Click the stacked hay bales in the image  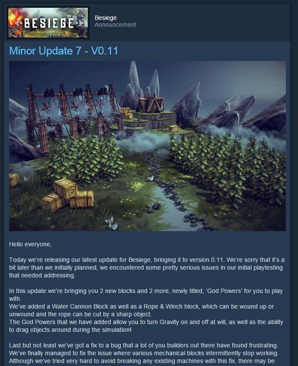68,196
